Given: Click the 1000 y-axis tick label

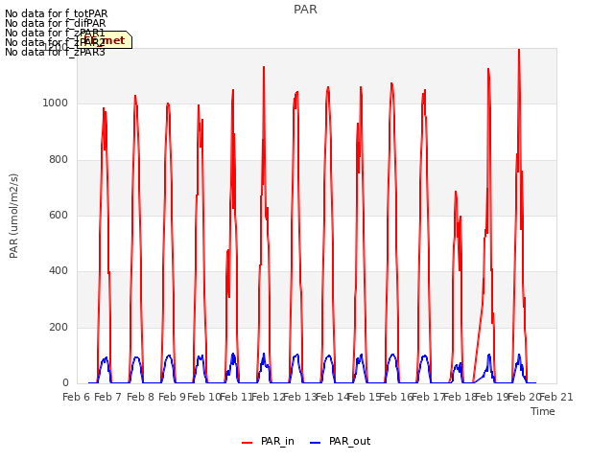Looking at the screenshot, I should 56,103.
